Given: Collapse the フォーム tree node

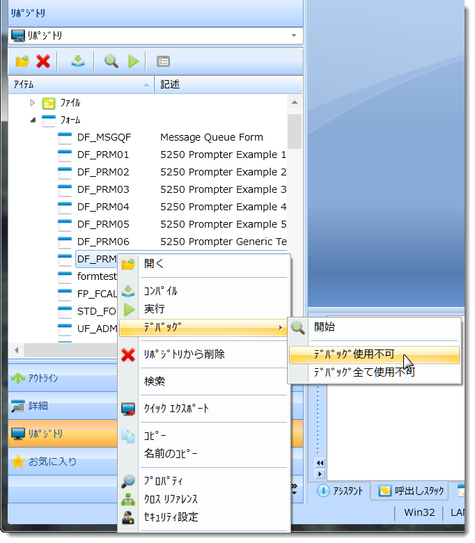Looking at the screenshot, I should pyautogui.click(x=33, y=120).
